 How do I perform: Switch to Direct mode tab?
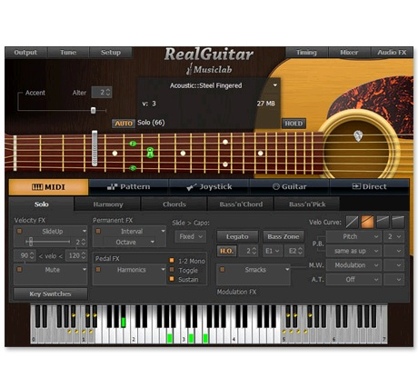coord(369,186)
